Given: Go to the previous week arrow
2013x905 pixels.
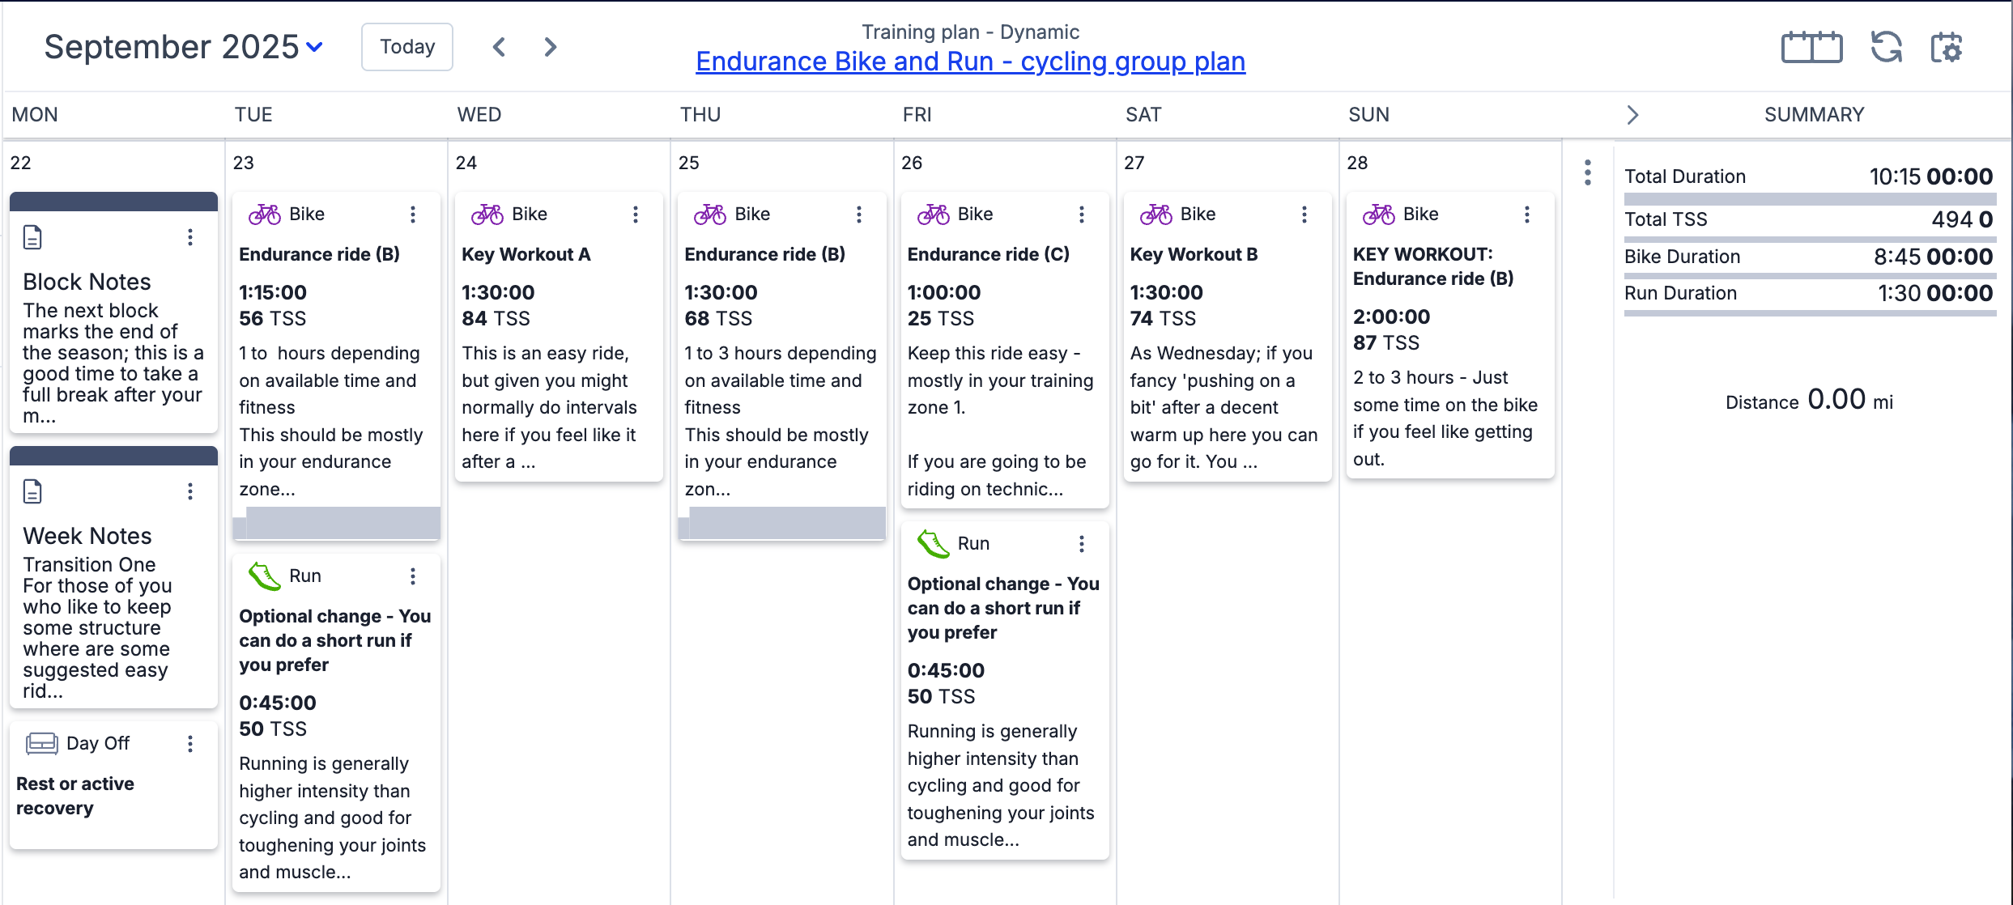Looking at the screenshot, I should click(x=500, y=47).
